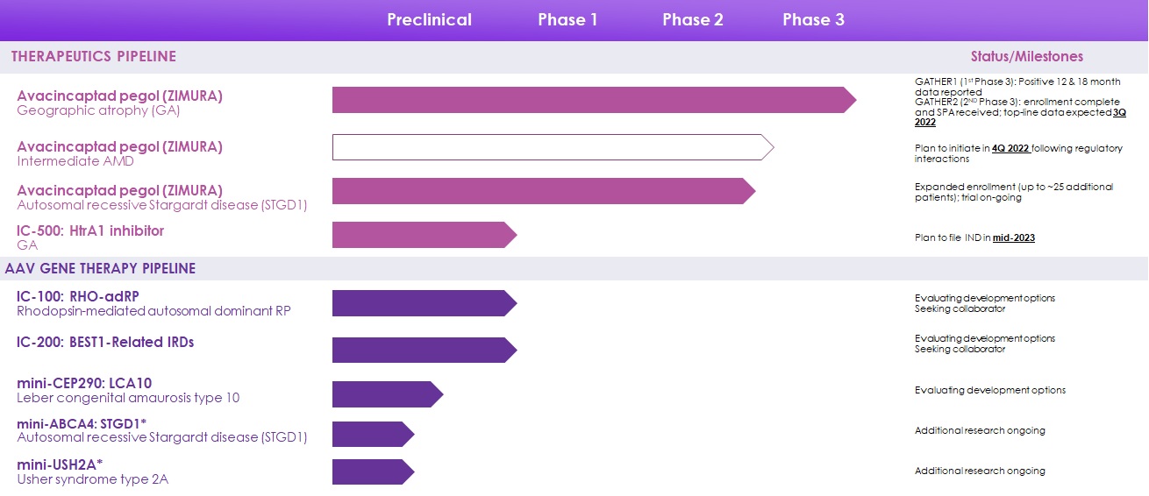This screenshot has width=1149, height=496.
Task: Click the Therapeutics Pipeline section heading
Action: pyautogui.click(x=94, y=57)
